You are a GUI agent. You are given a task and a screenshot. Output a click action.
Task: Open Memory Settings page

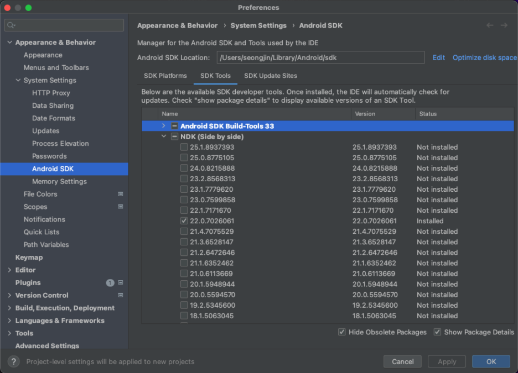[59, 181]
